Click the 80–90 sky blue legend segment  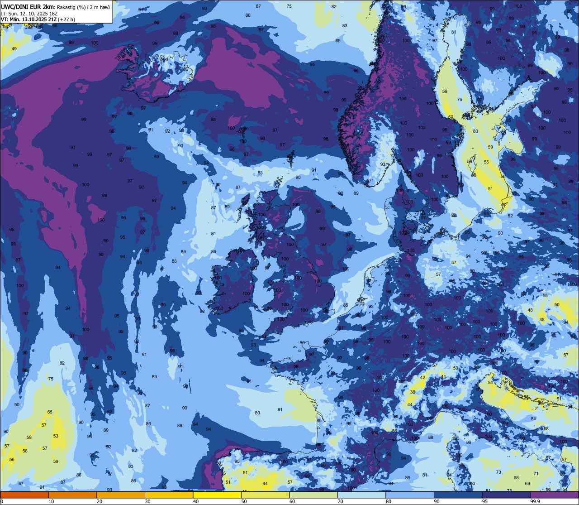tap(410, 495)
